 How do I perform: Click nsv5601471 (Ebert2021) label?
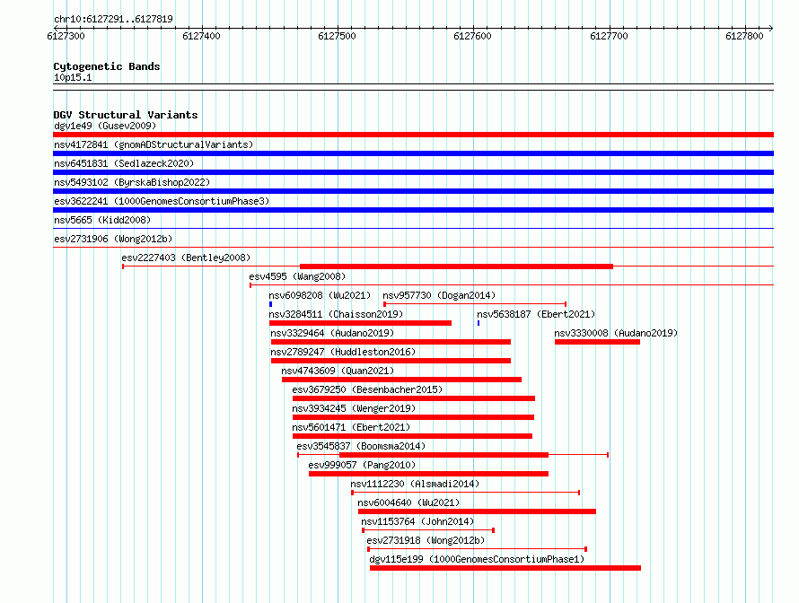tap(351, 427)
